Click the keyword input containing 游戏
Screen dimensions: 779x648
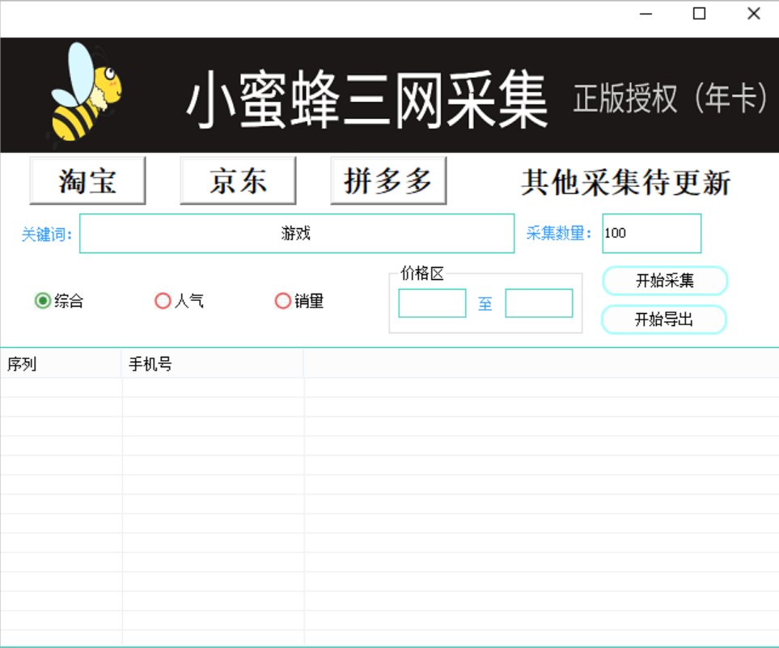click(x=296, y=233)
